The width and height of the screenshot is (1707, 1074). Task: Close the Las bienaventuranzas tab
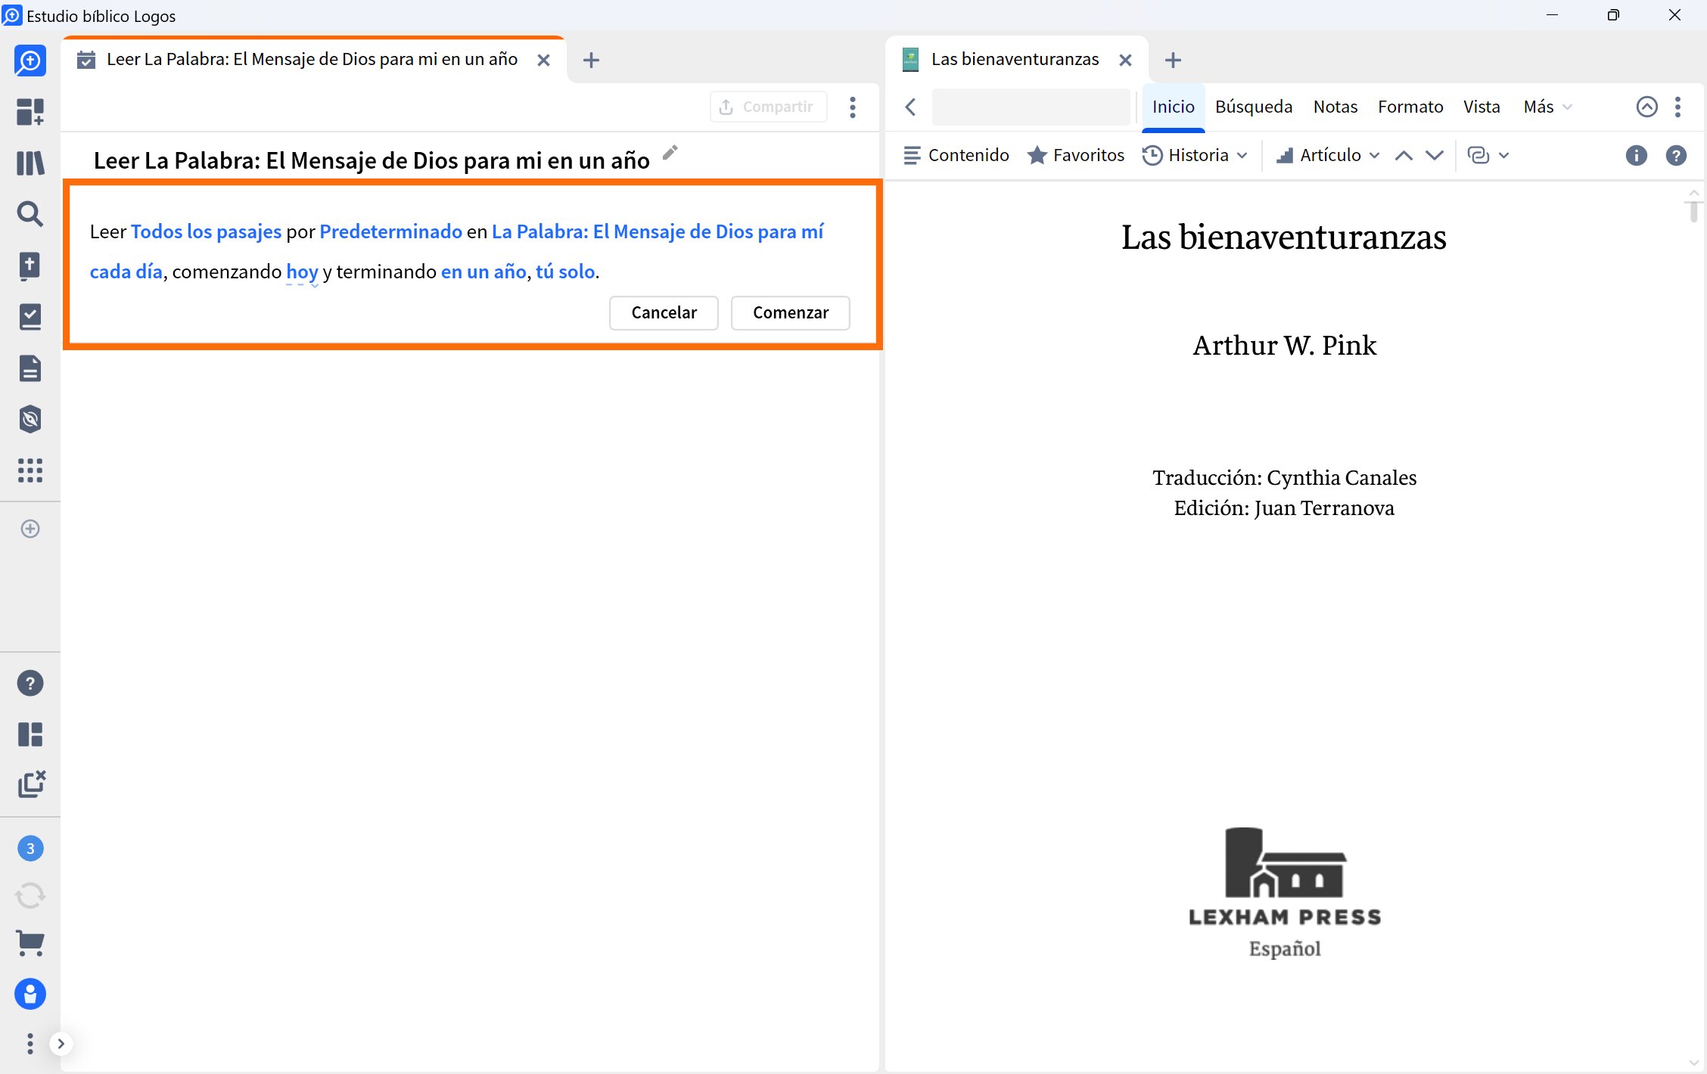tap(1125, 60)
